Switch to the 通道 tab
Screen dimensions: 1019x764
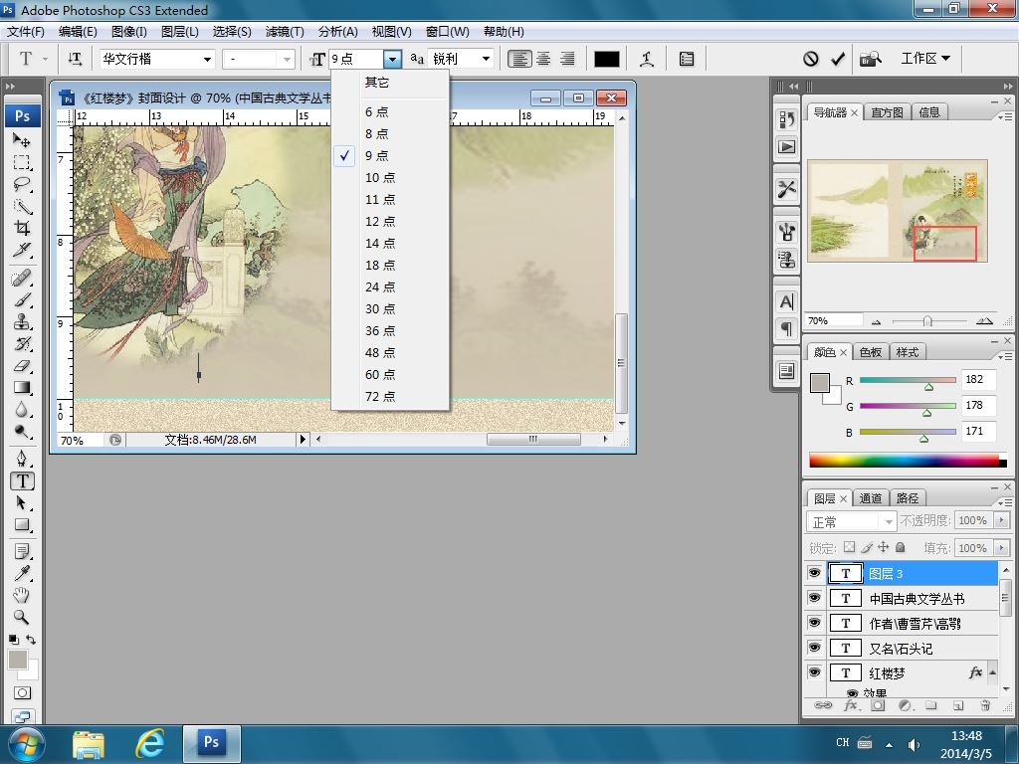[870, 498]
